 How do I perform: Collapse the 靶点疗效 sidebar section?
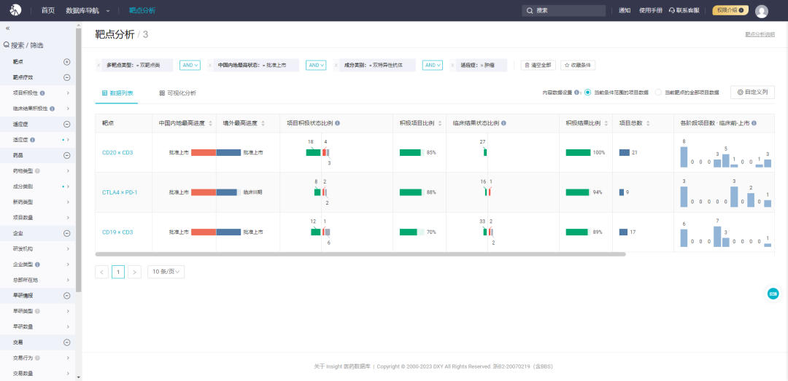(66, 77)
